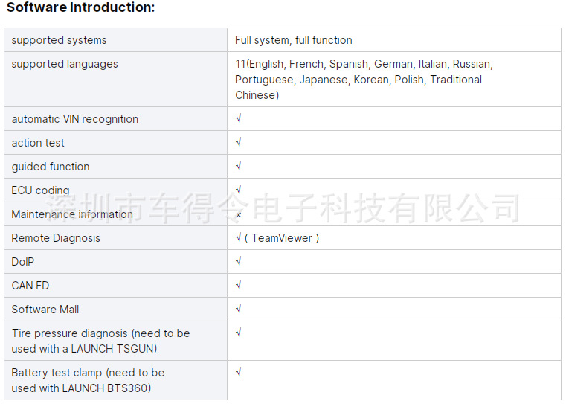The image size is (566, 404).
Task: Click the checkmark for Tire pressure diagnosis
Action: pyautogui.click(x=238, y=333)
